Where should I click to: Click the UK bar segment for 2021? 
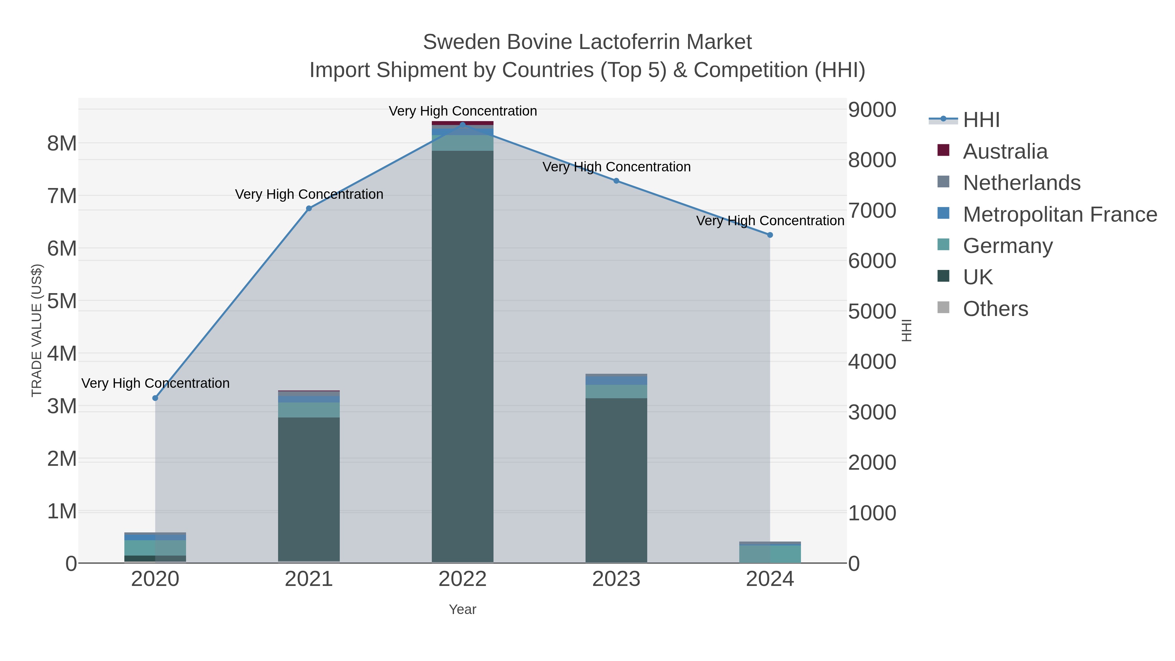pos(309,489)
